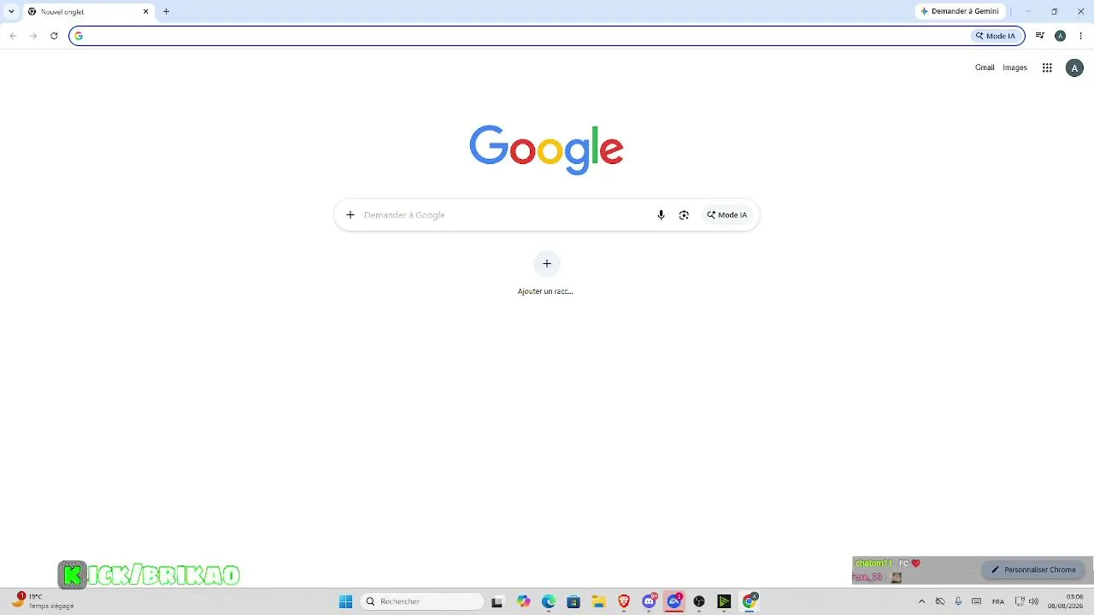The height and width of the screenshot is (615, 1094).
Task: Click the plus icon in search box
Action: click(350, 215)
